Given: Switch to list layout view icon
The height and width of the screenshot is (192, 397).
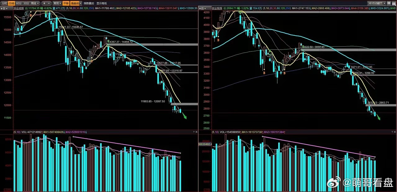Looking at the screenshot, I should 389,3.
